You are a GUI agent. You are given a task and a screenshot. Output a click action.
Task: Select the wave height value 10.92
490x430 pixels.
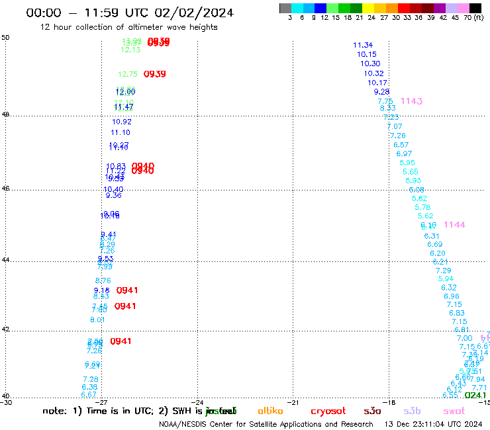[122, 122]
